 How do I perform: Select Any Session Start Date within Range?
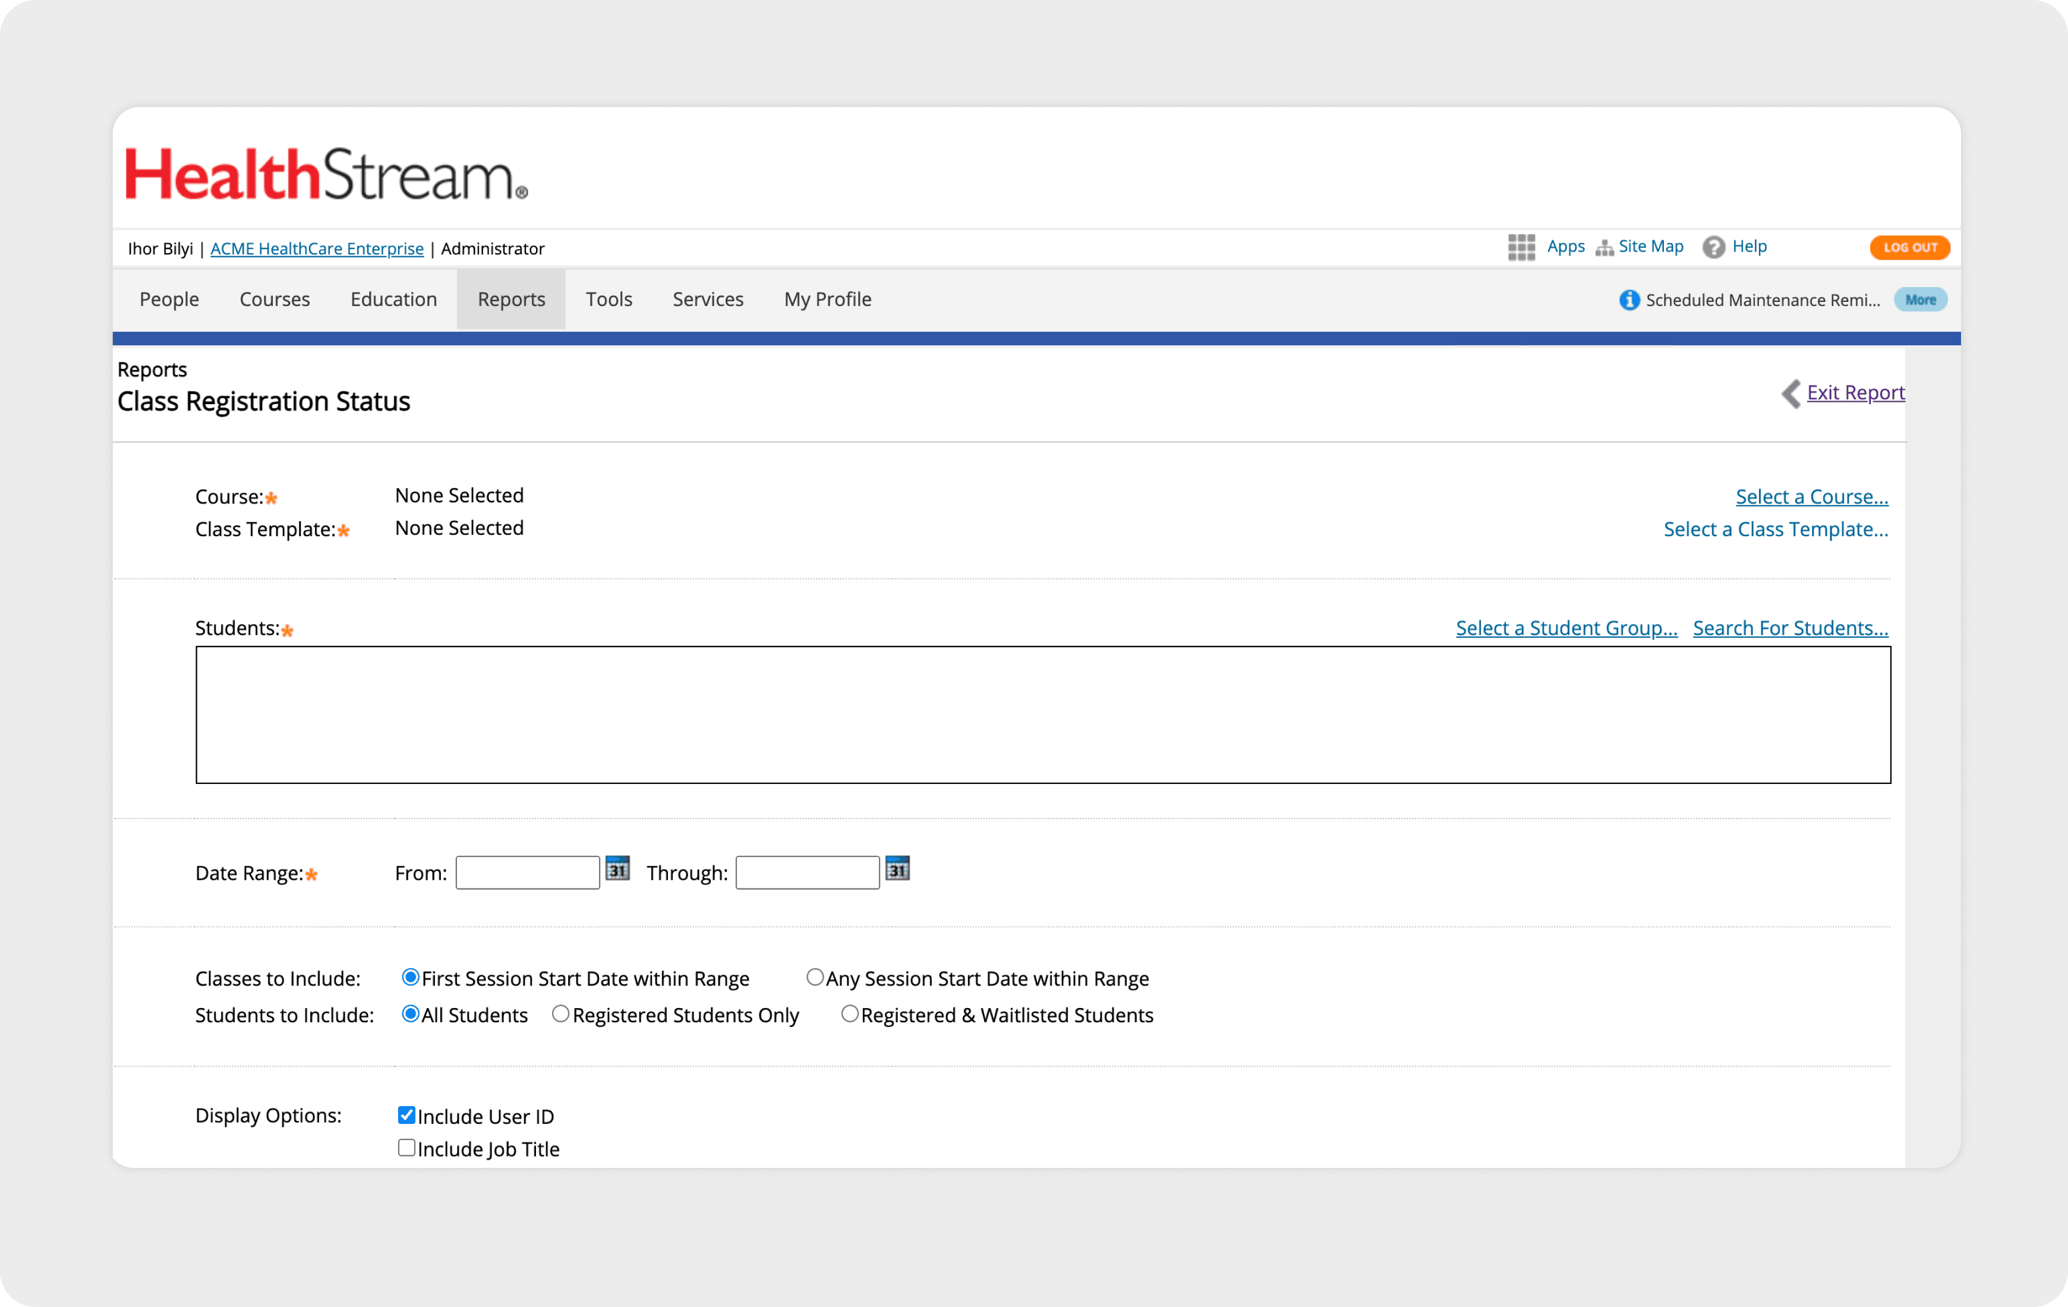pos(815,977)
